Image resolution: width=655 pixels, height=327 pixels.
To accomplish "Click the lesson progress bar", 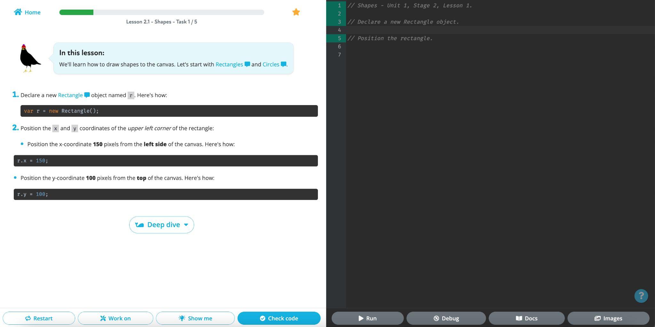I will point(162,12).
